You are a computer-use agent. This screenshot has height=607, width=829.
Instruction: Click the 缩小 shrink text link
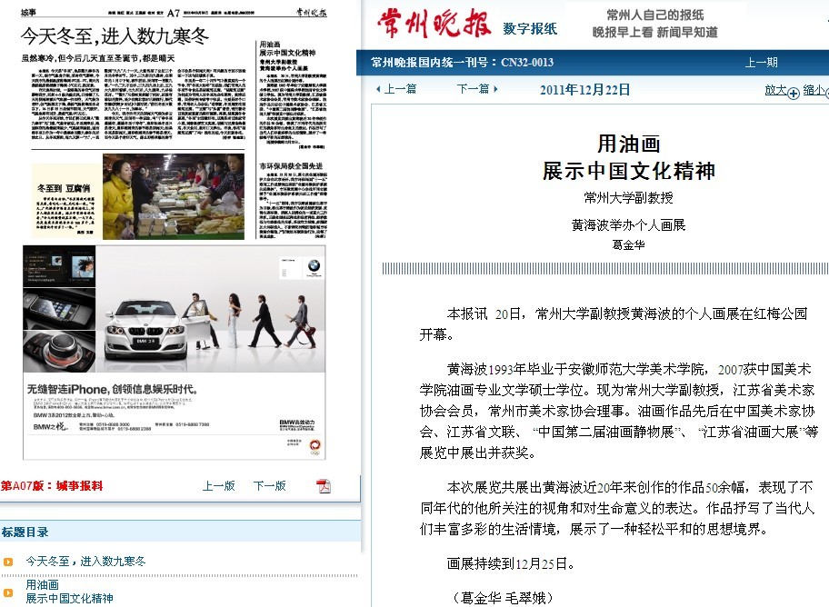[813, 90]
